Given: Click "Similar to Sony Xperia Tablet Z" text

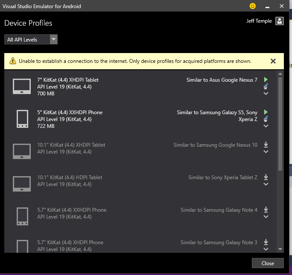Looking at the screenshot, I should point(223,177).
